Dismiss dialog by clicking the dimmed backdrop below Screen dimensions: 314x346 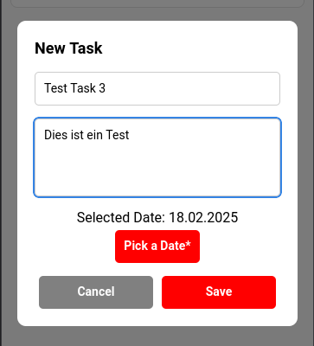click(157, 336)
